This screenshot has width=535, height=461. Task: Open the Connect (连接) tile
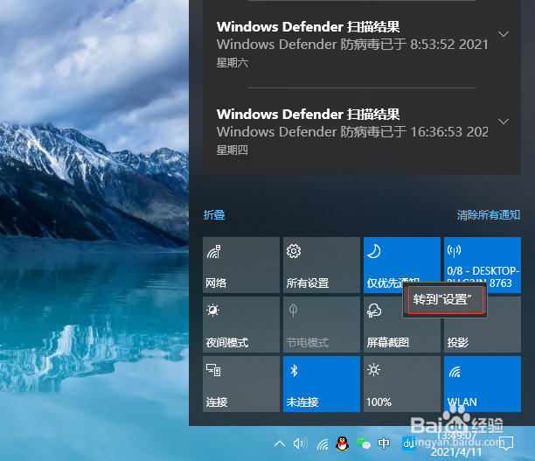[x=241, y=384]
